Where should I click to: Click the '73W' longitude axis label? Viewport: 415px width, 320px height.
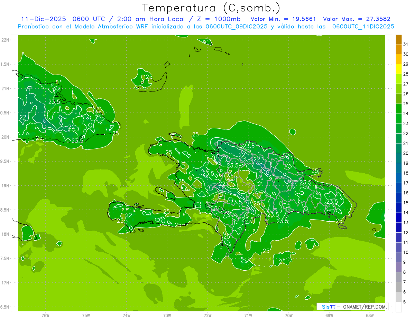167,316
